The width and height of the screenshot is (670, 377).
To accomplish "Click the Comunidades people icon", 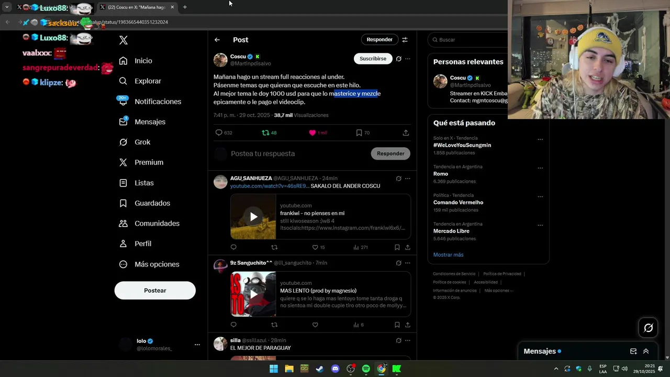I will 123,224.
